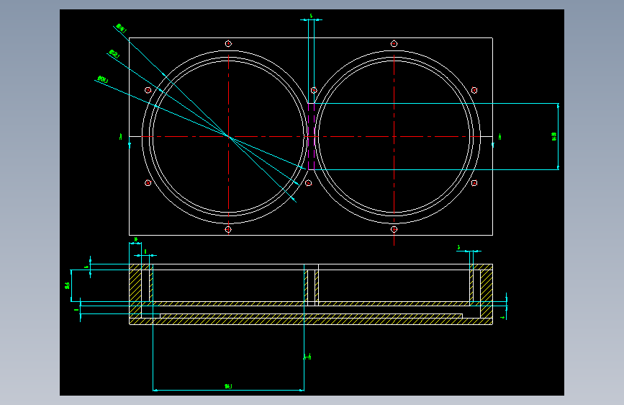Select the left "A" section cut marker
The image size is (624, 405).
121,137
